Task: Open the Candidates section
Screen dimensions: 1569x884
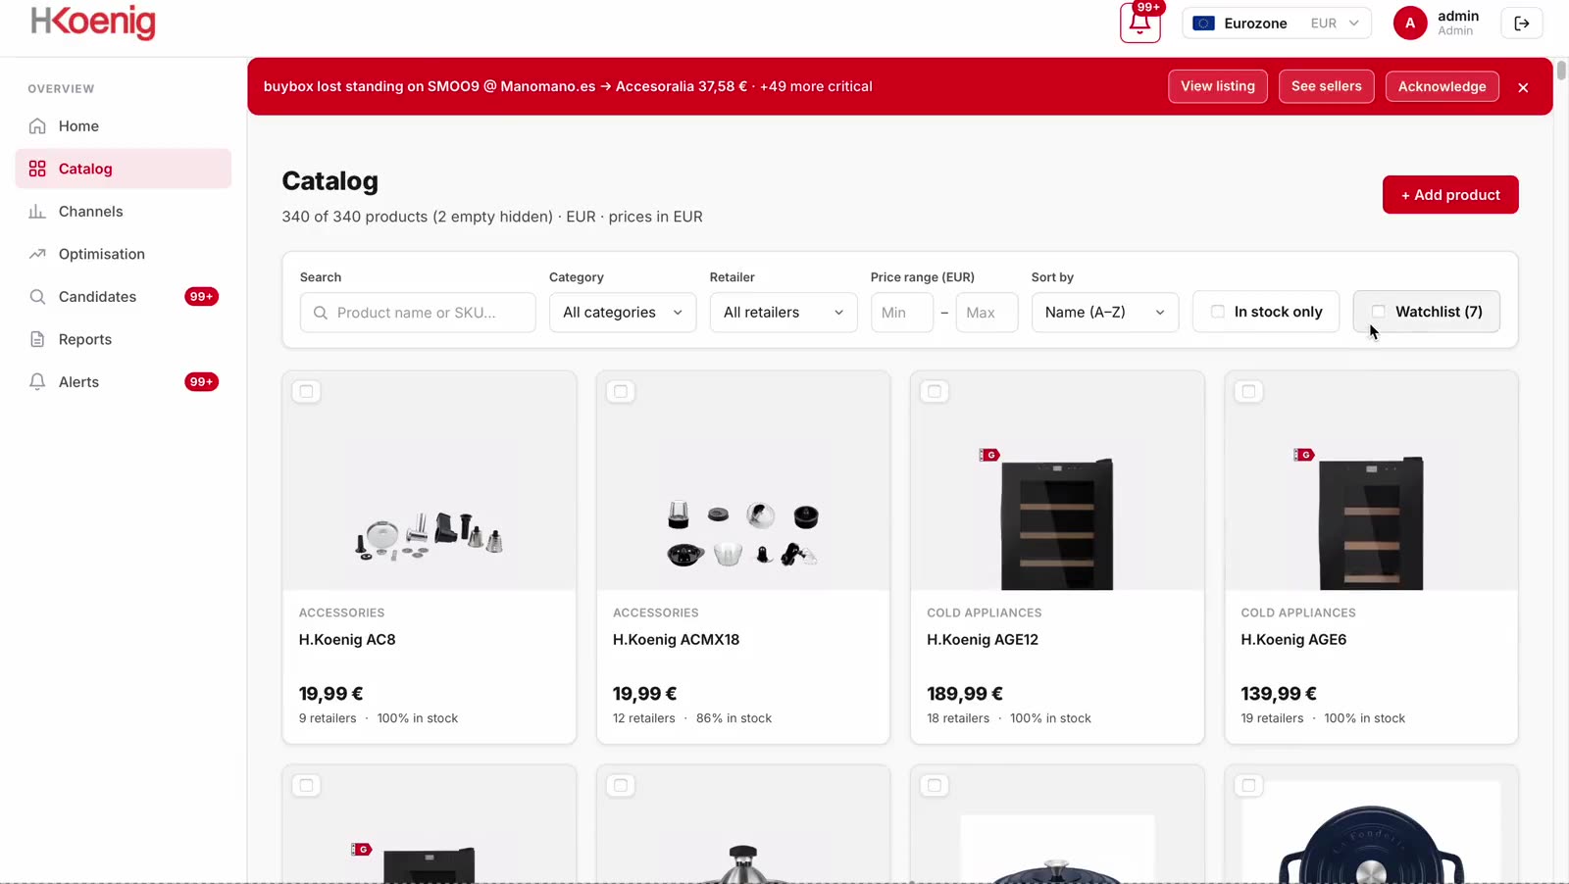Action: (x=124, y=297)
